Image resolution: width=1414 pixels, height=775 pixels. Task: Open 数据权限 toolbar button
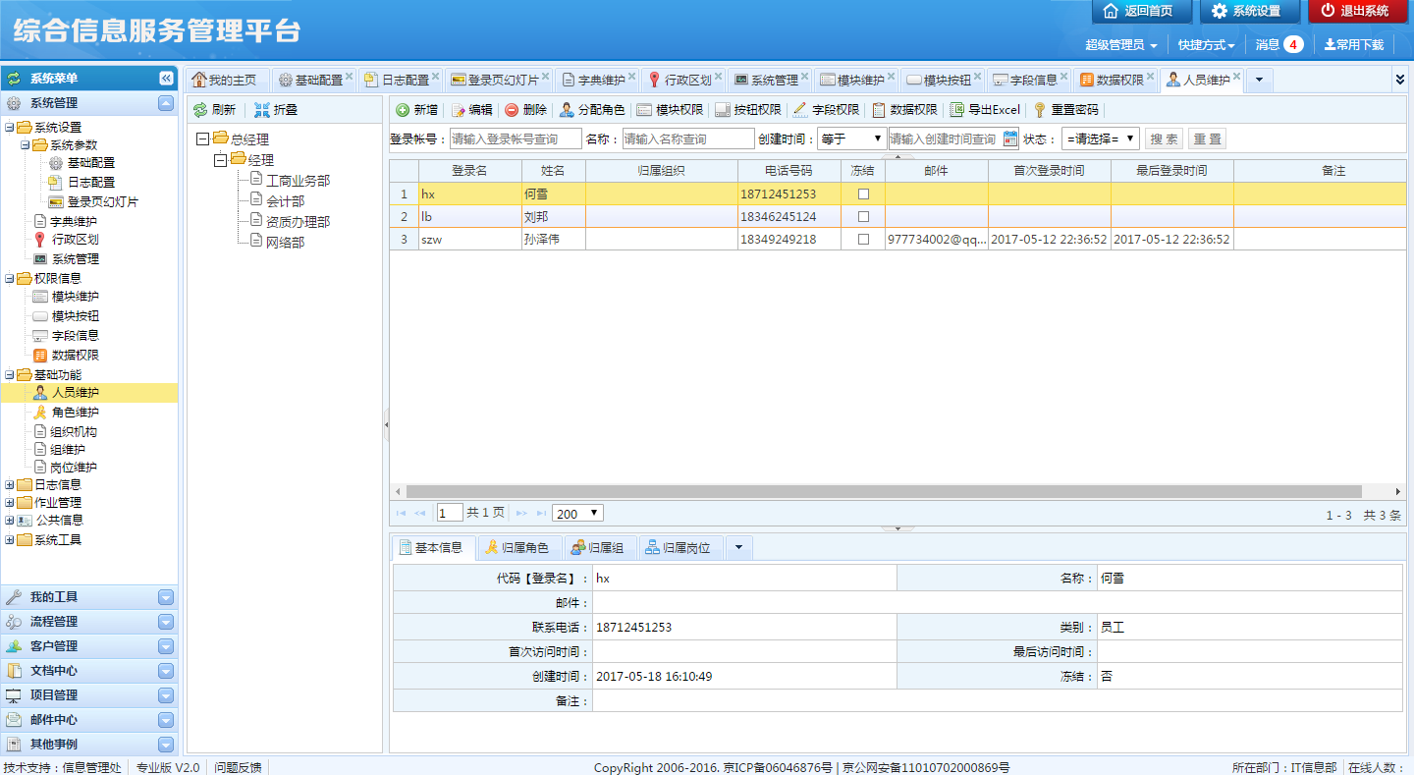click(x=904, y=110)
